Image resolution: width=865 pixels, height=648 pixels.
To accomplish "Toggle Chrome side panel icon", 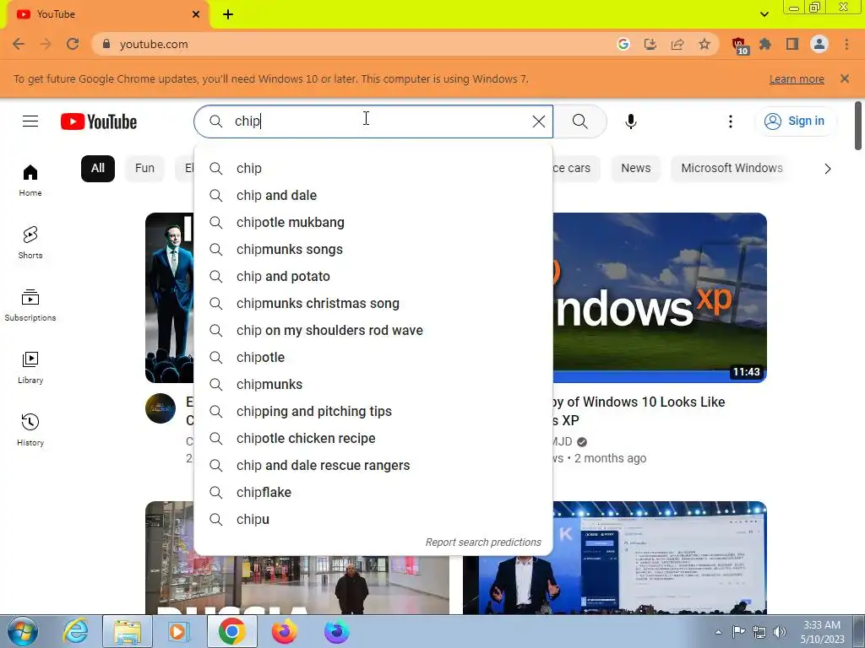I will tap(792, 44).
